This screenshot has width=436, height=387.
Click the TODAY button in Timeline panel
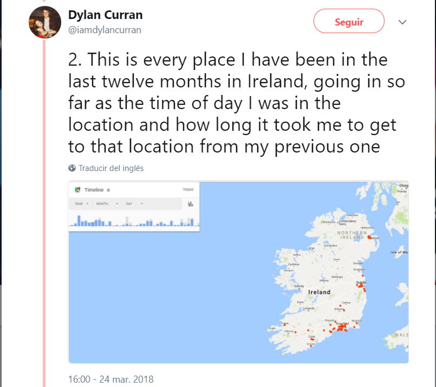pyautogui.click(x=188, y=190)
